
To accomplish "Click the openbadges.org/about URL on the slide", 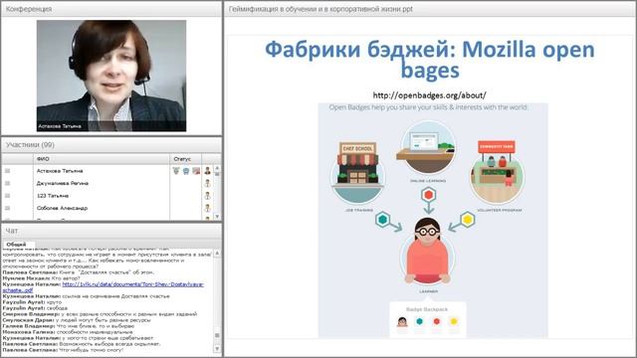I will click(x=429, y=95).
